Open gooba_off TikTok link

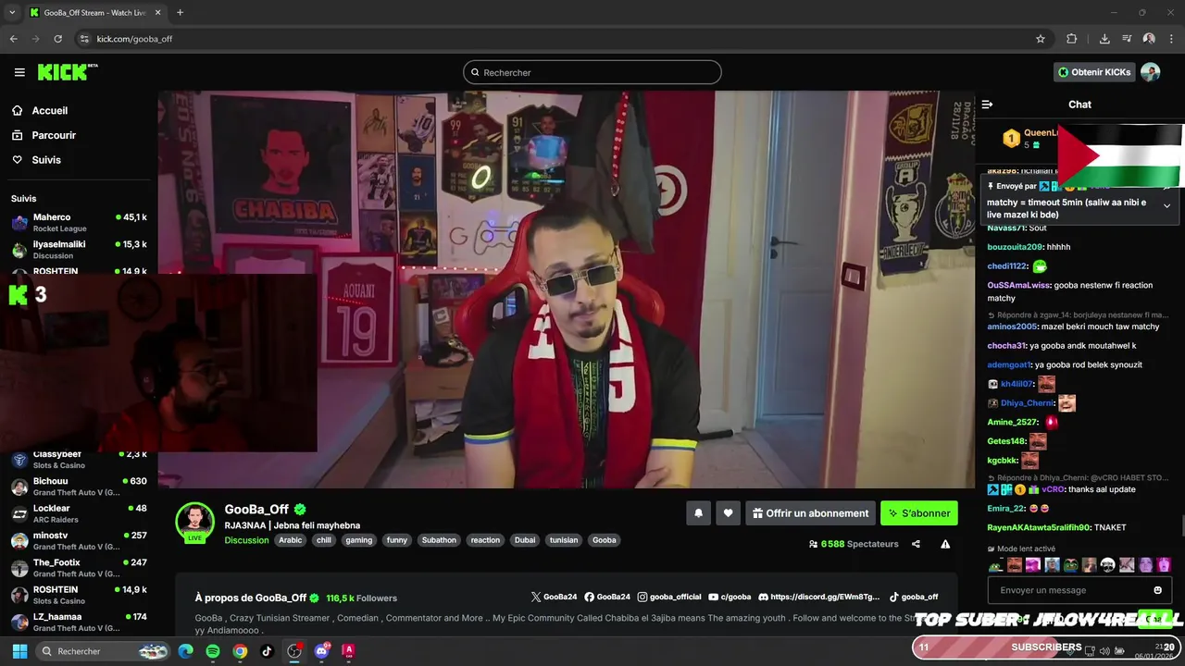914,598
